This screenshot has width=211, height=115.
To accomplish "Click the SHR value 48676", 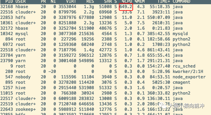I will tap(105, 28).
